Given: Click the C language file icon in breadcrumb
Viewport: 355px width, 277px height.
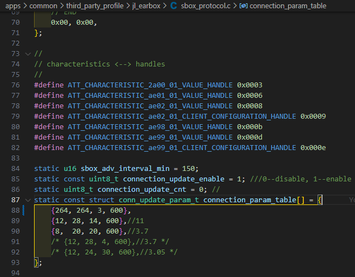Looking at the screenshot, I should pos(174,5).
